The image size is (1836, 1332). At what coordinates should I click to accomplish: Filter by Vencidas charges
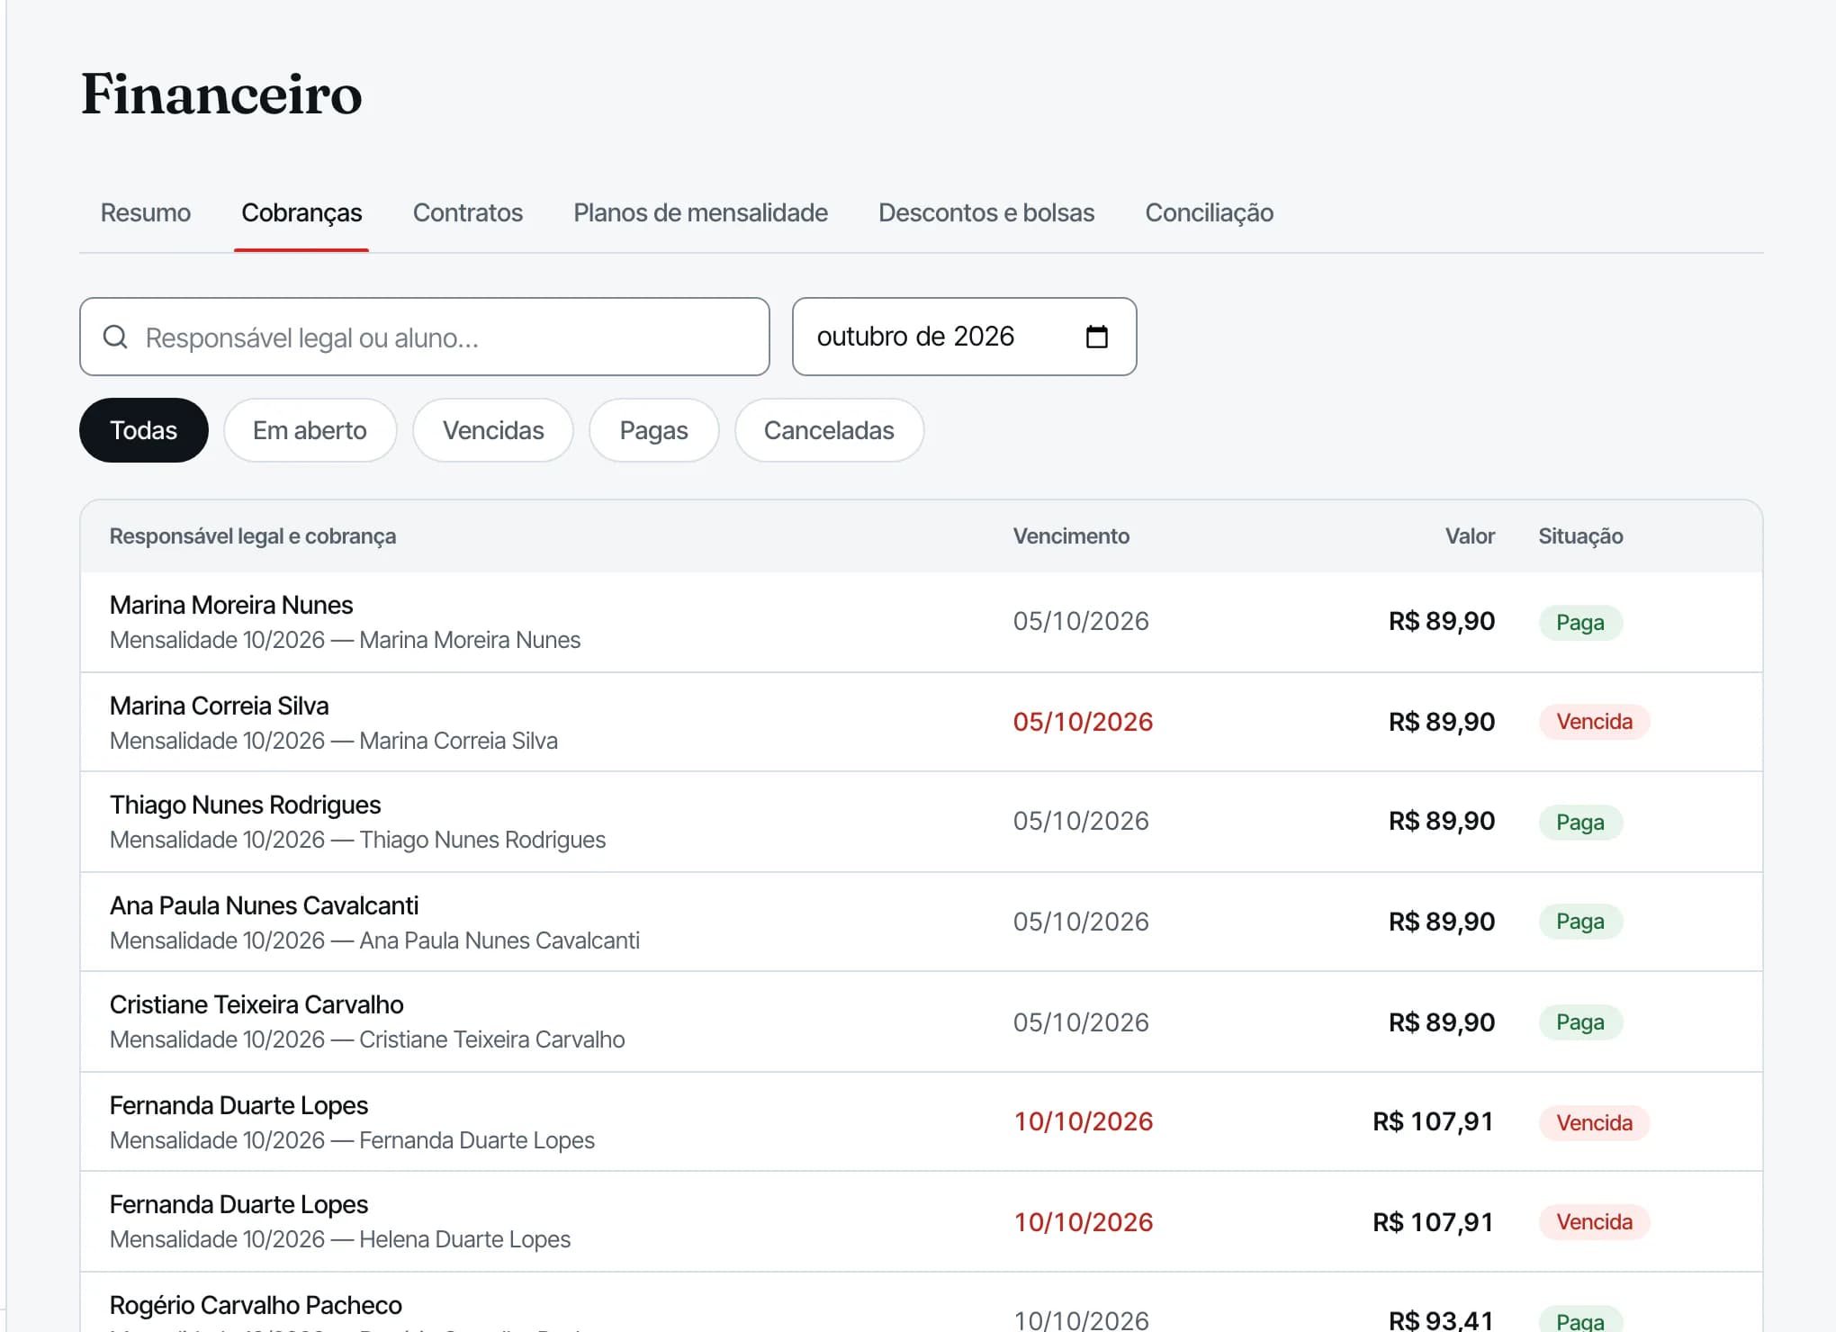(x=493, y=430)
